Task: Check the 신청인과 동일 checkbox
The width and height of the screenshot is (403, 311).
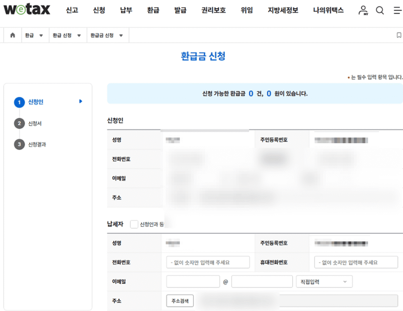Action: click(134, 224)
